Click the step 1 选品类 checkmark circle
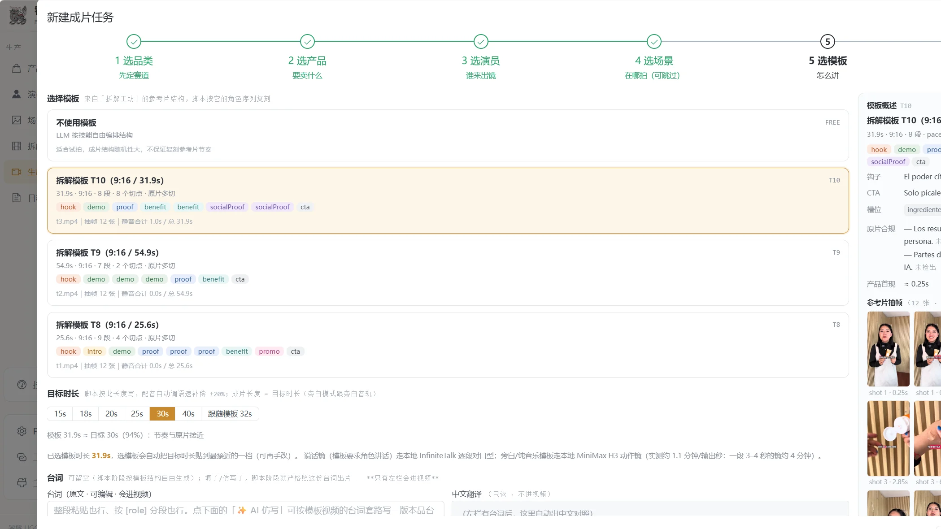 click(134, 42)
